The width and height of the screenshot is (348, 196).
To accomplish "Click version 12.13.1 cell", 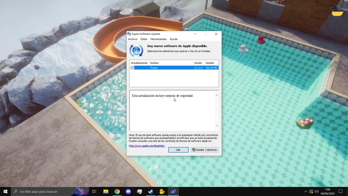I will point(198,68).
